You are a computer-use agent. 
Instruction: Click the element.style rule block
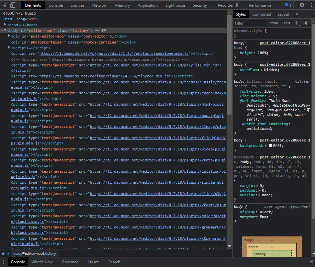[272, 33]
